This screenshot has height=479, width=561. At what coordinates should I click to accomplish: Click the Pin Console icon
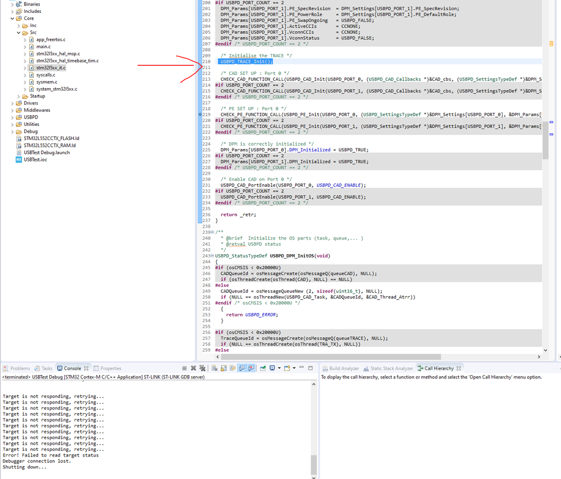(x=263, y=368)
